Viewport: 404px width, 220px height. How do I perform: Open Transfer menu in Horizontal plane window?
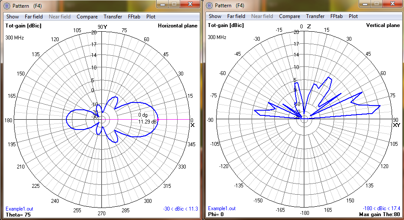113,17
